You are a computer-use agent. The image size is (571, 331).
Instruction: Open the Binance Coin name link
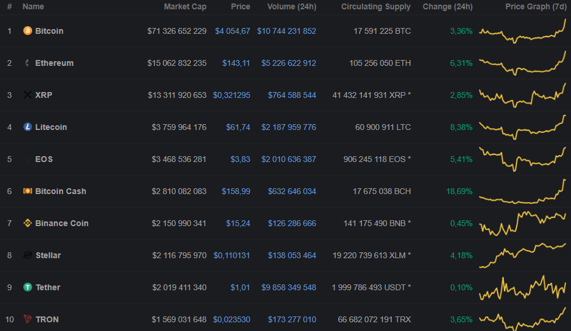click(62, 223)
